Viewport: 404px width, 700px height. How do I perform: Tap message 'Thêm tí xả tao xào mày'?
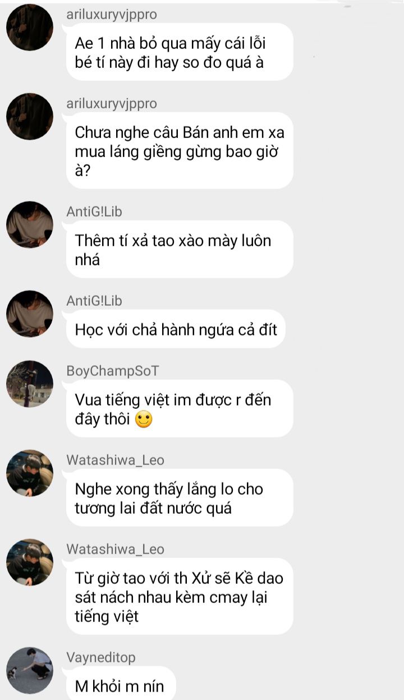(180, 249)
